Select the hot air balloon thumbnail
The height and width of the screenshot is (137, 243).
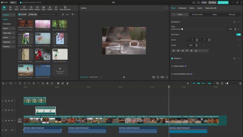click(x=26, y=70)
